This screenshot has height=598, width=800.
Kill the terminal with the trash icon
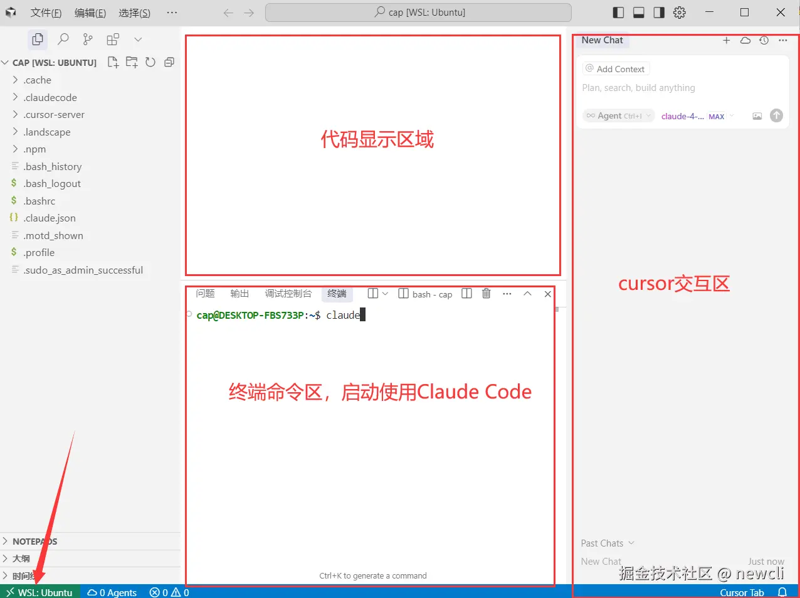coord(486,294)
